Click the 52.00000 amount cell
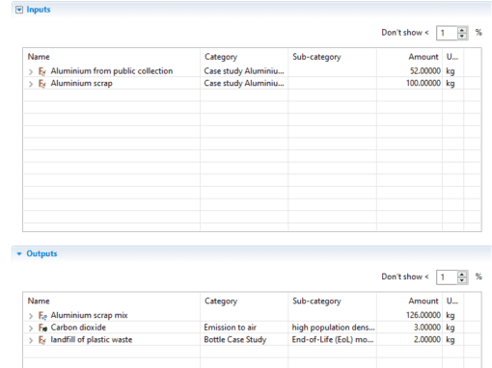Image resolution: width=492 pixels, height=368 pixels. click(424, 71)
